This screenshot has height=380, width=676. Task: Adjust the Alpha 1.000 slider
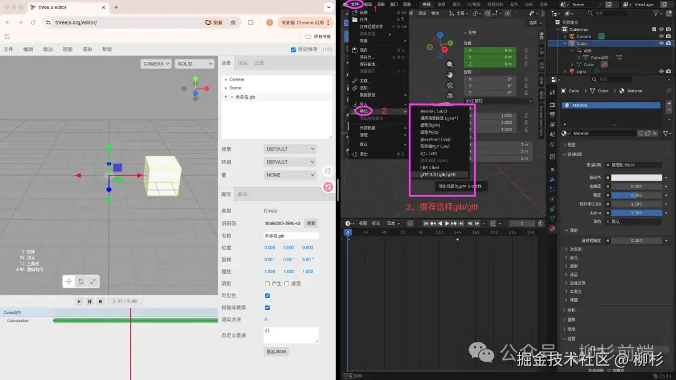(637, 212)
